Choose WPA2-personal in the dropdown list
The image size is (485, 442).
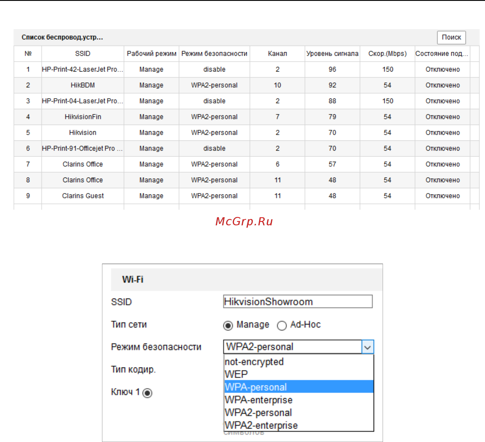pos(299,412)
